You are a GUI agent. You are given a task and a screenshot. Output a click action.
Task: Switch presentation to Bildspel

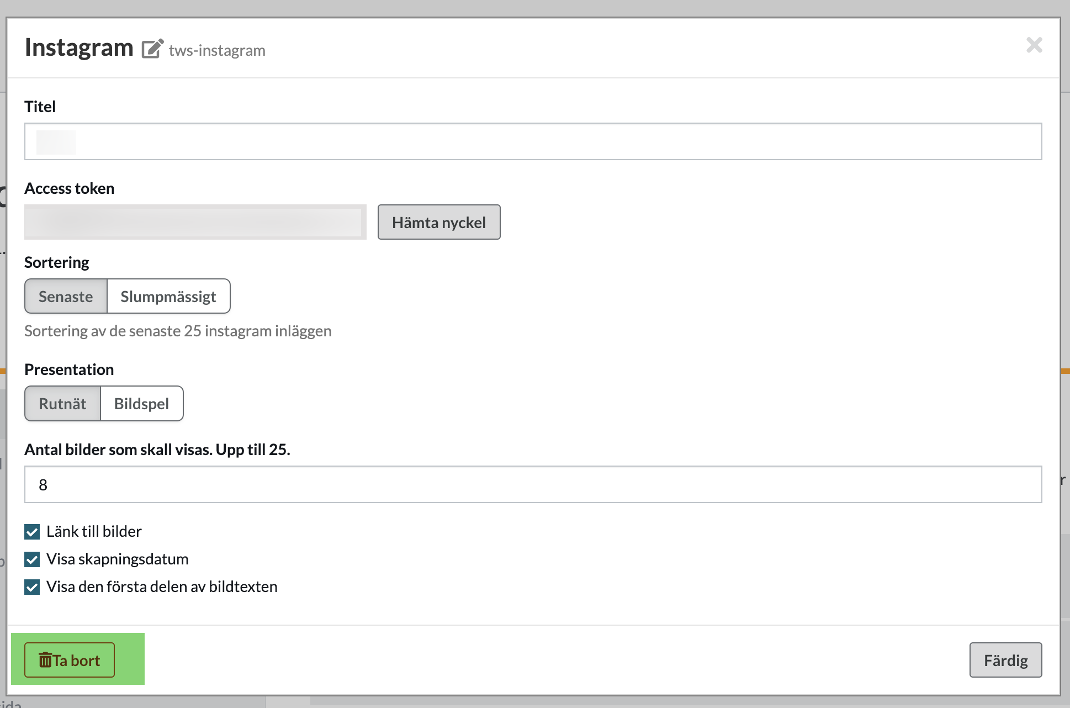pyautogui.click(x=141, y=404)
